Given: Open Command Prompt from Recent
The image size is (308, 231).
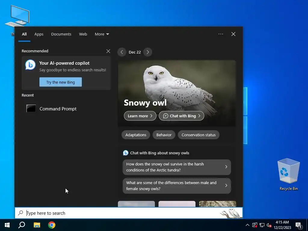Looking at the screenshot, I should (66, 109).
